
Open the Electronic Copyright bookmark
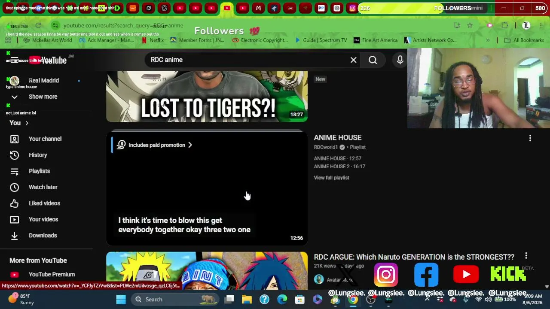(260, 40)
